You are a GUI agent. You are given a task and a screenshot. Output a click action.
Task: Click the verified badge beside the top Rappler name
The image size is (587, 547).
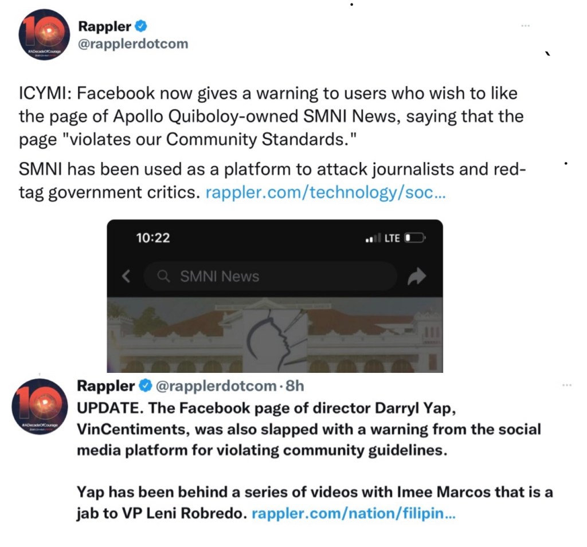click(x=142, y=26)
